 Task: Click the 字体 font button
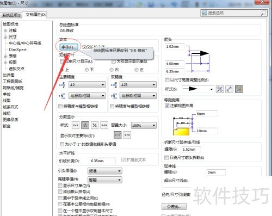click(69, 47)
